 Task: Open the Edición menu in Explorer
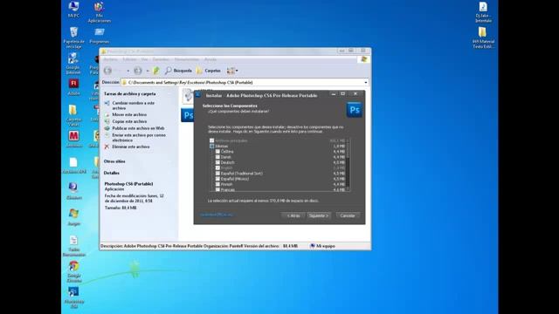(130, 59)
